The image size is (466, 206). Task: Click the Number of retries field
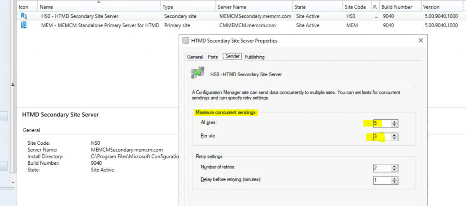point(382,168)
